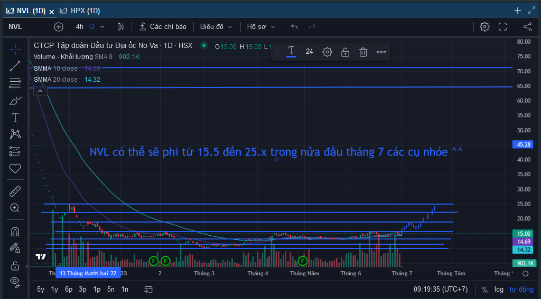This screenshot has width=541, height=299.
Task: Toggle percent scale mode
Action: pyautogui.click(x=484, y=290)
